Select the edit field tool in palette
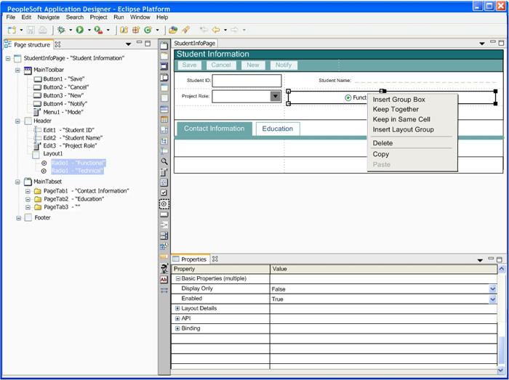 (x=164, y=151)
